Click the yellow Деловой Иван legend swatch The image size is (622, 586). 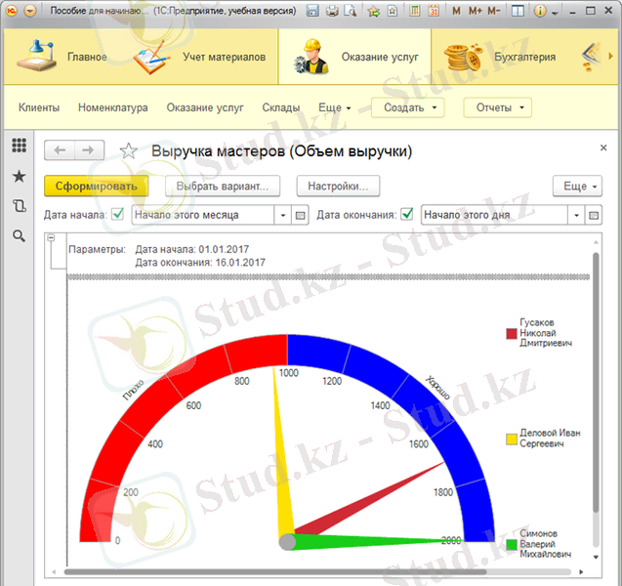[512, 439]
